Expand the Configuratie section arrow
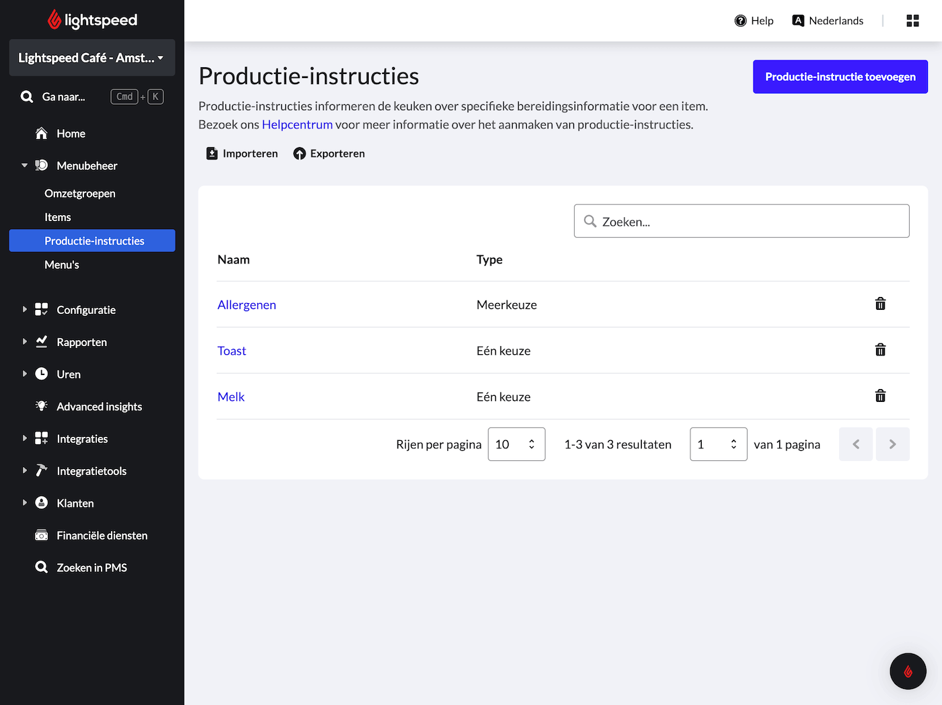Viewport: 942px width, 705px height. [x=24, y=309]
